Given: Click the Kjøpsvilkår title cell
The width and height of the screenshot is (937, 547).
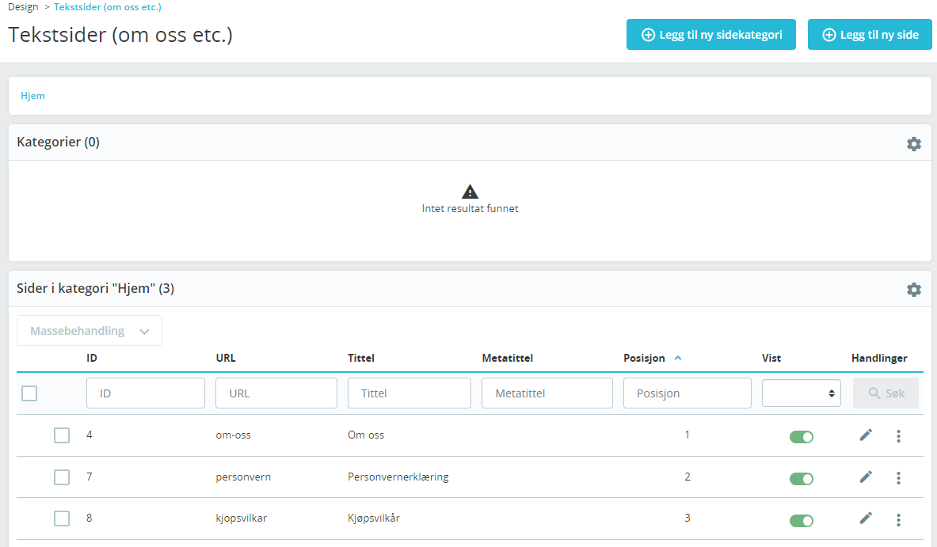Looking at the screenshot, I should [374, 518].
